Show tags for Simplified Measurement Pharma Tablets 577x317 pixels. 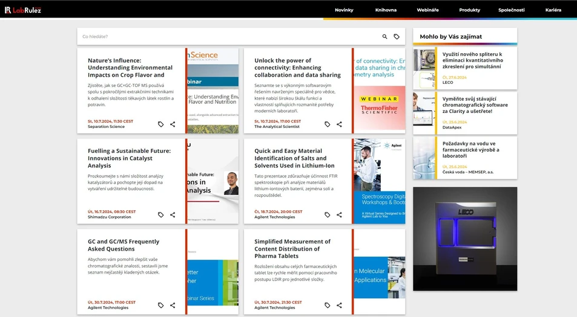click(x=327, y=306)
